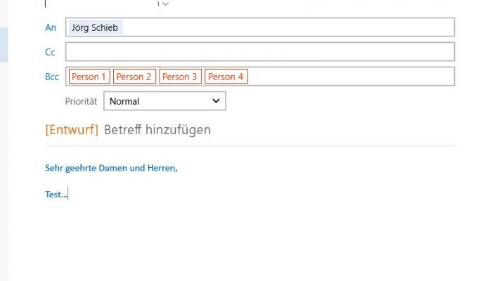Screen dimensions: 492x281
Task: Select the Person 2 Bcc recipient
Action: [x=134, y=77]
